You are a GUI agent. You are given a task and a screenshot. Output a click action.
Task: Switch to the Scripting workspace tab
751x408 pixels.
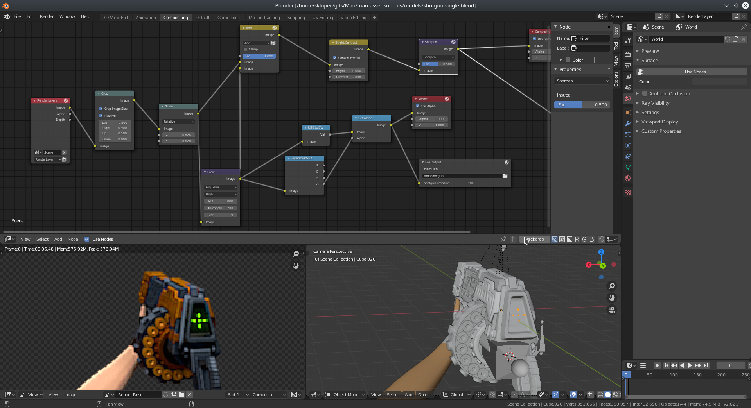coord(296,18)
